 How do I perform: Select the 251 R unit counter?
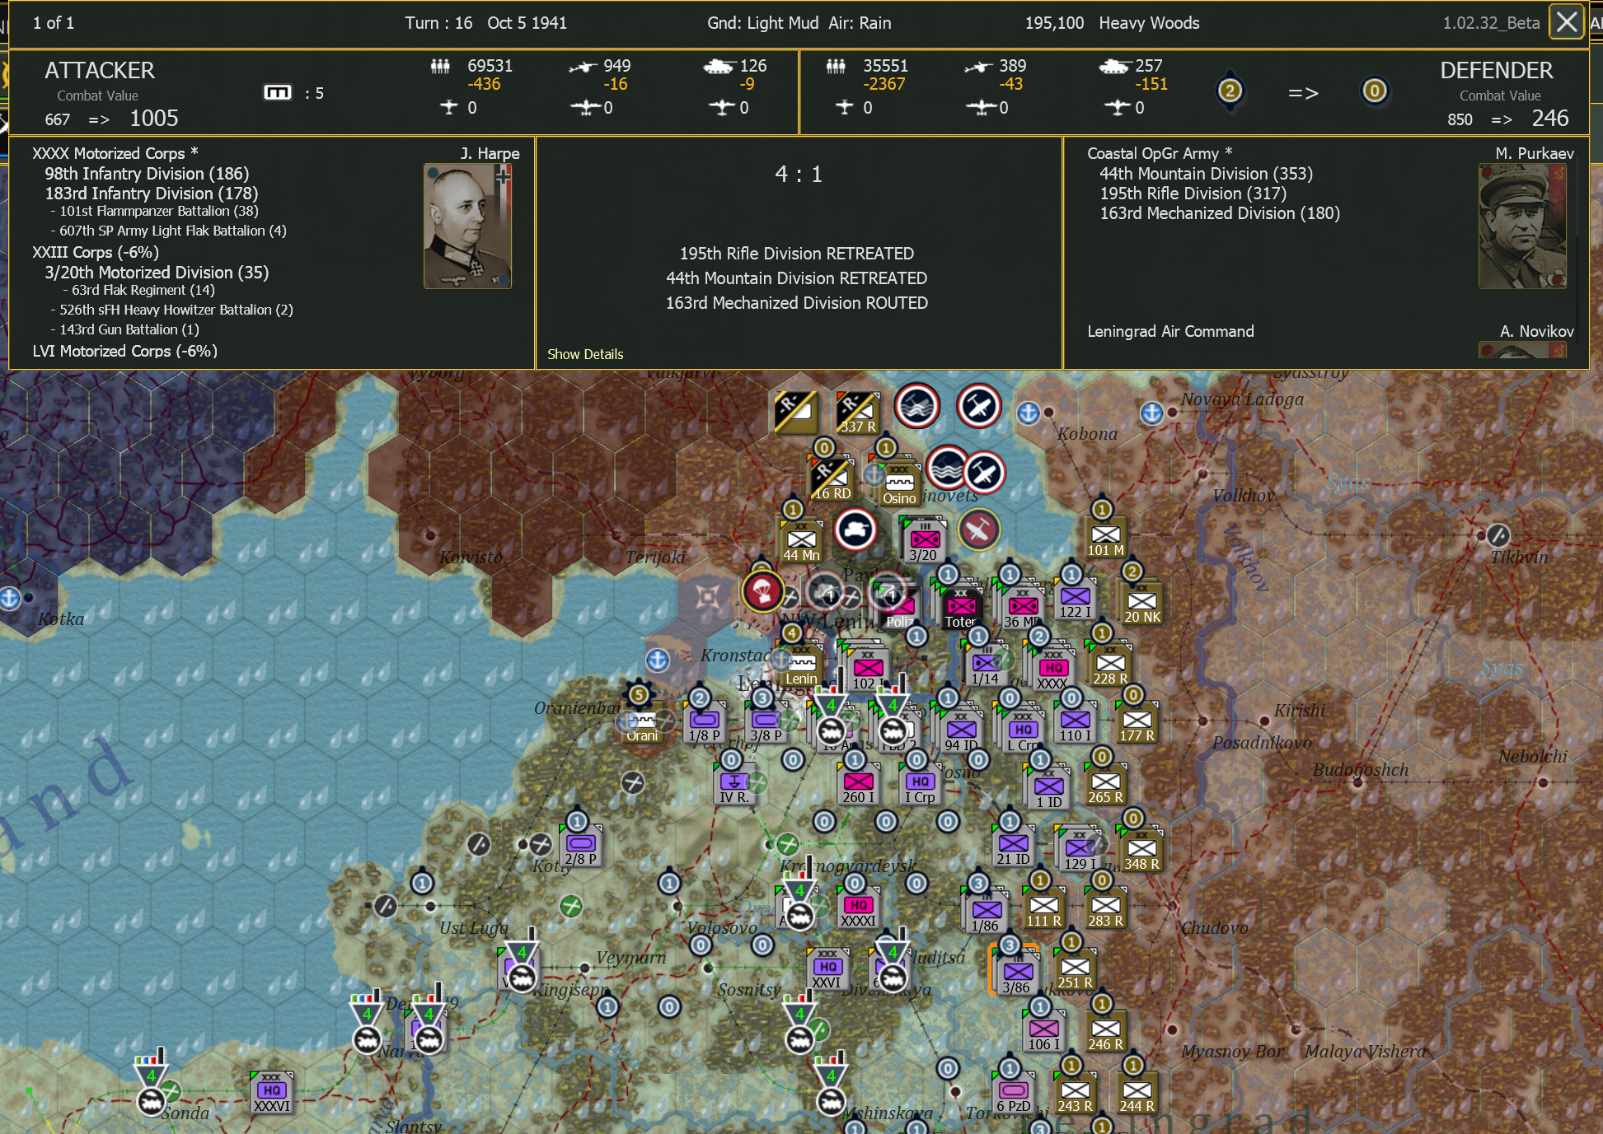point(1075,969)
